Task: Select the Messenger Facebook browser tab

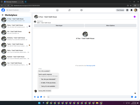Action: [x=14, y=2]
